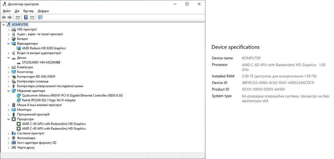Click the monitor-shaped scan hardware toolbar icon
334x159 pixels.
coord(40,17)
